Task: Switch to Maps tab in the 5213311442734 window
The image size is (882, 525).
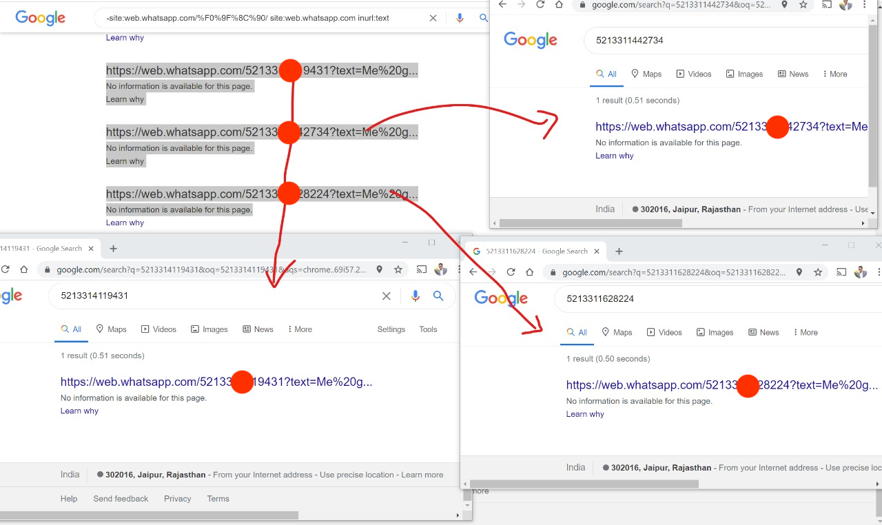Action: (x=646, y=74)
